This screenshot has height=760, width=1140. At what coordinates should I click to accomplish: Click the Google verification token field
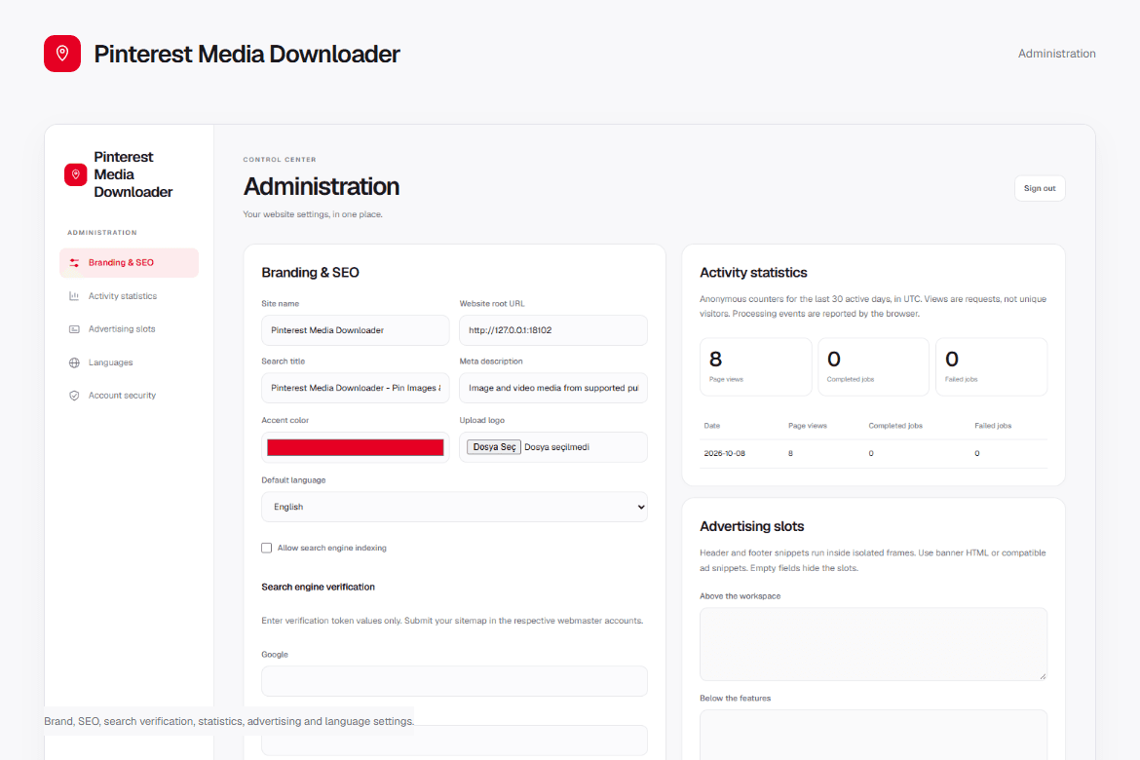pos(454,681)
